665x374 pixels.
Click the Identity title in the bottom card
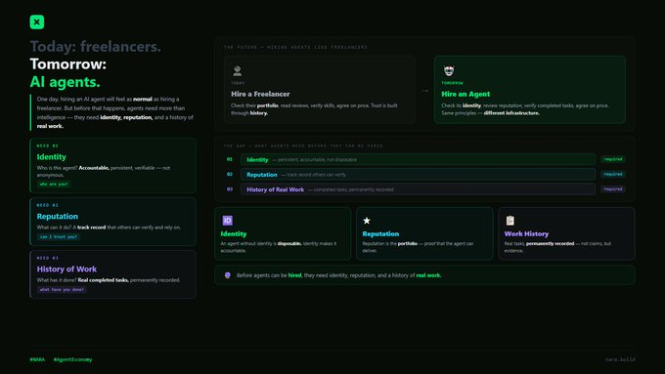tap(234, 233)
